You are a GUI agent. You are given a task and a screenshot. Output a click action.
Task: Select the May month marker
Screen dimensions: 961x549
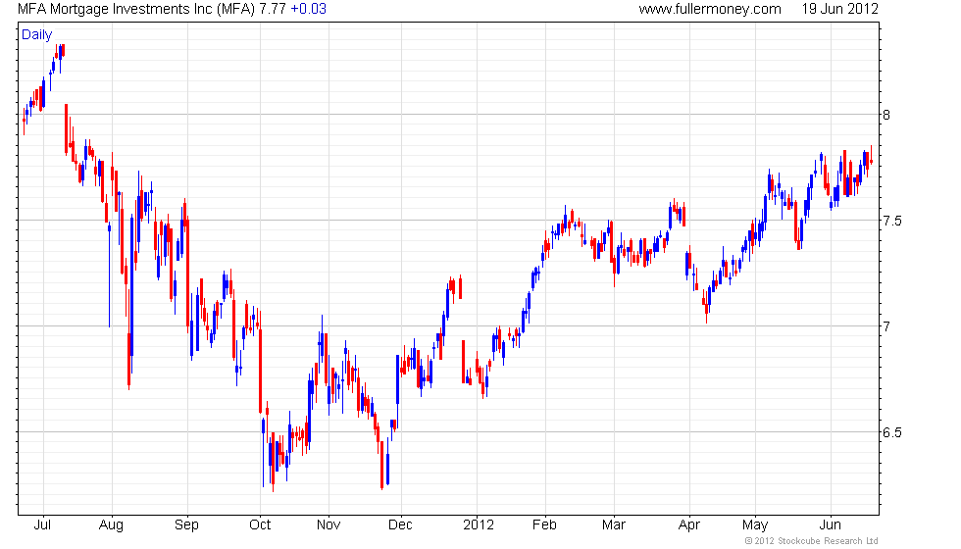pos(755,525)
